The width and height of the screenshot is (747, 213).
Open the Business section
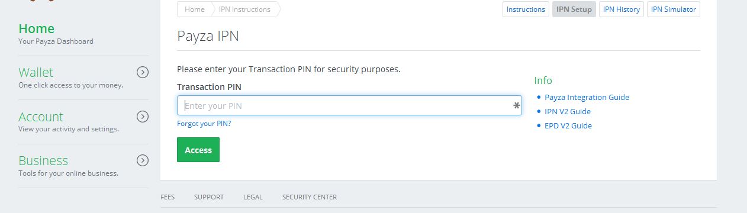(43, 160)
